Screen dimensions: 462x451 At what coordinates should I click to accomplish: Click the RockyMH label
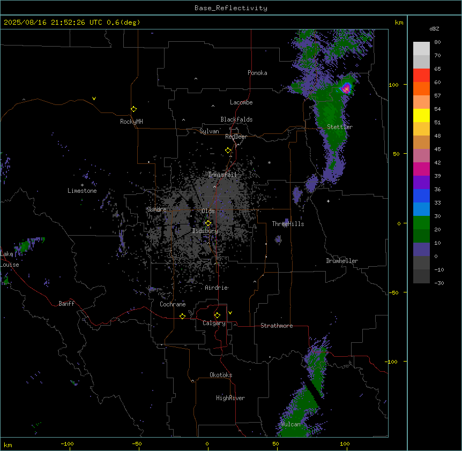tap(131, 122)
